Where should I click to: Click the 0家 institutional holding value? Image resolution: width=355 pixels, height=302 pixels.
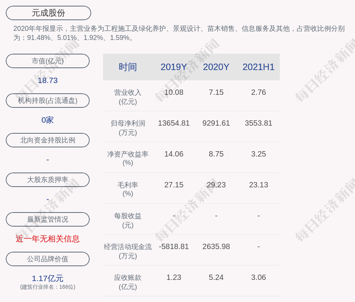pos(48,120)
